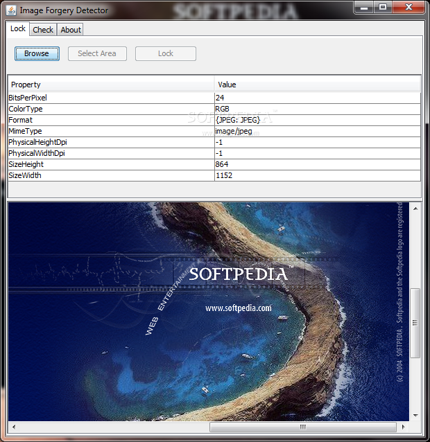
Task: Click the disabled Lock button
Action: pyautogui.click(x=165, y=53)
